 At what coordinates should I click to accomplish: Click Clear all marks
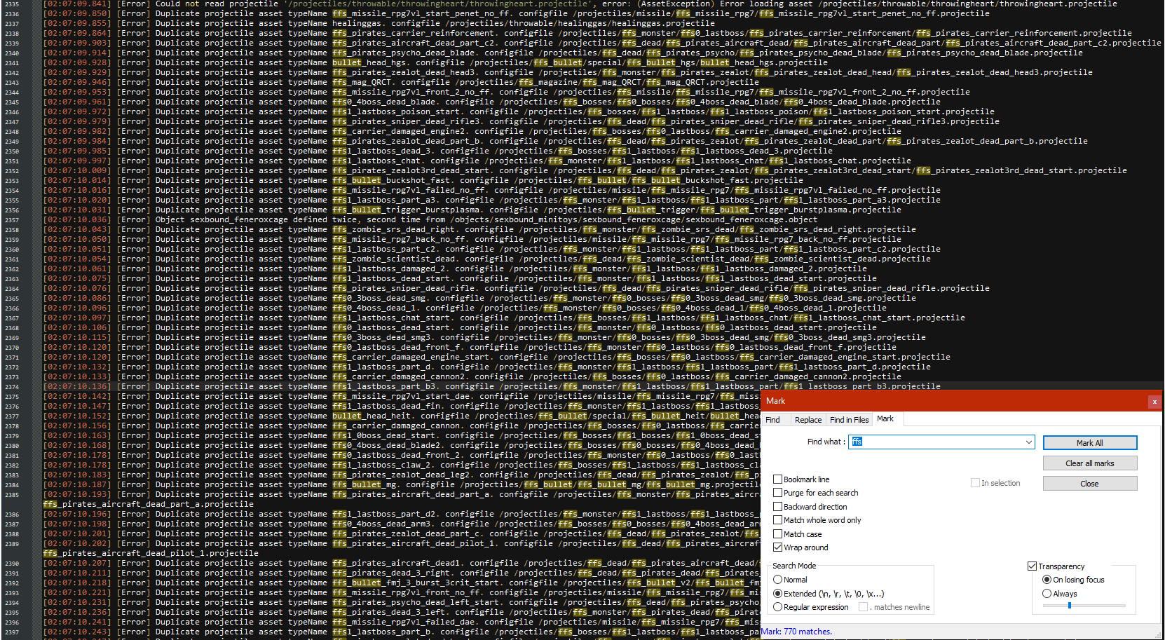[1090, 463]
